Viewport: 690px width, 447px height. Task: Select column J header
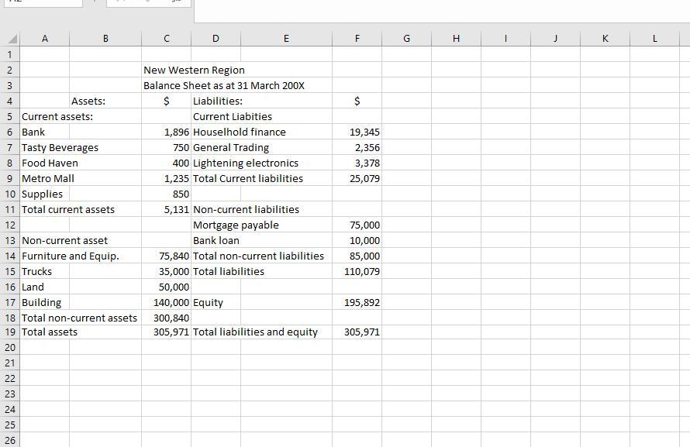(x=555, y=39)
